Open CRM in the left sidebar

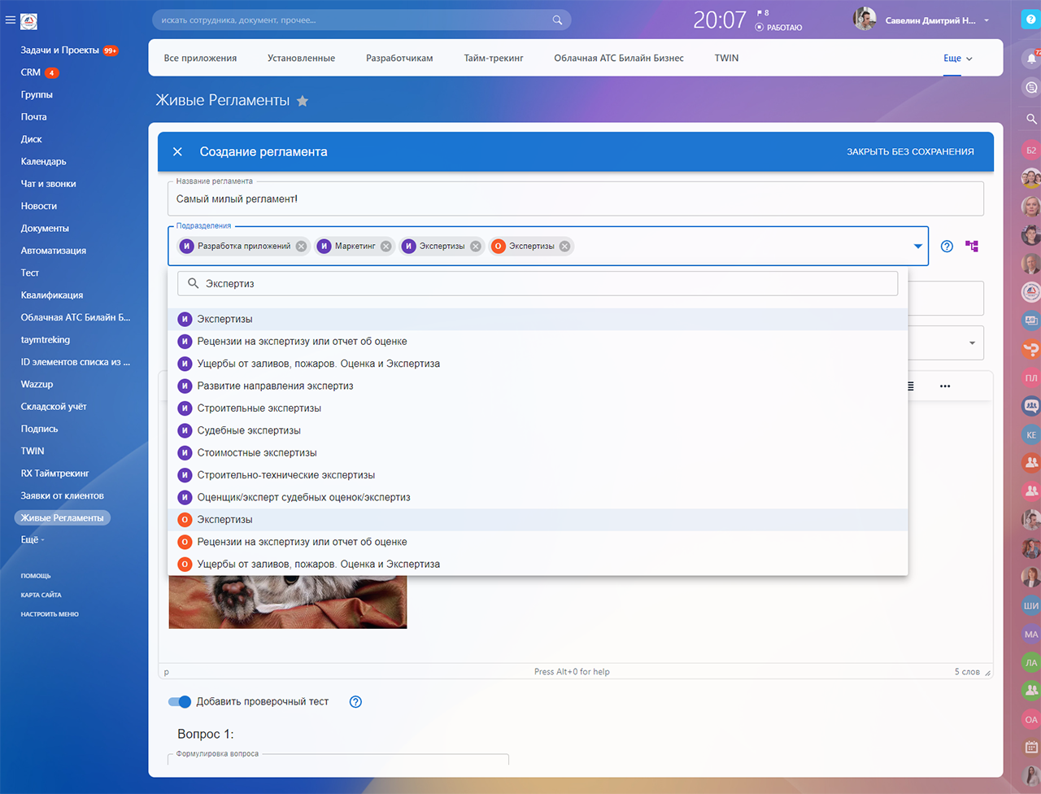31,72
